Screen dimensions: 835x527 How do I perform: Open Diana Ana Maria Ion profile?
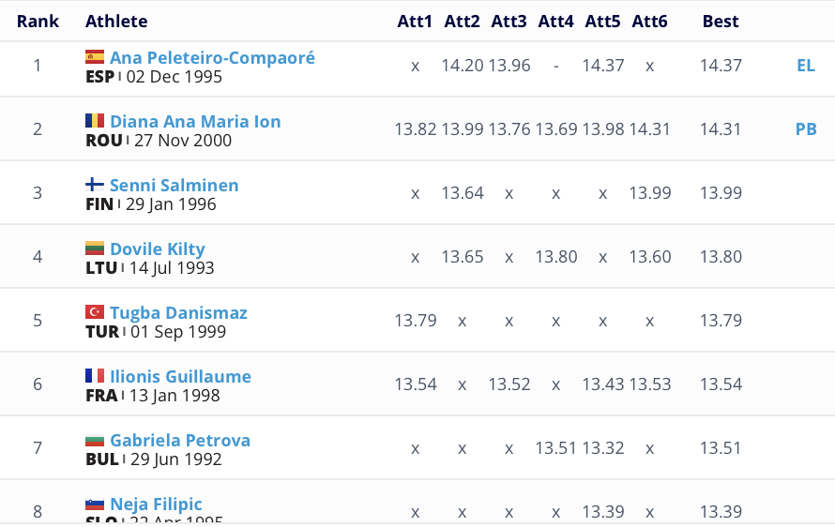point(195,121)
